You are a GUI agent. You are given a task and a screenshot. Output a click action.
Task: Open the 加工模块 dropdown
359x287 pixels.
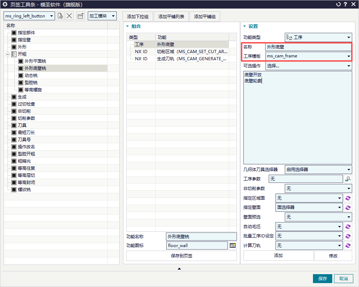coord(102,16)
